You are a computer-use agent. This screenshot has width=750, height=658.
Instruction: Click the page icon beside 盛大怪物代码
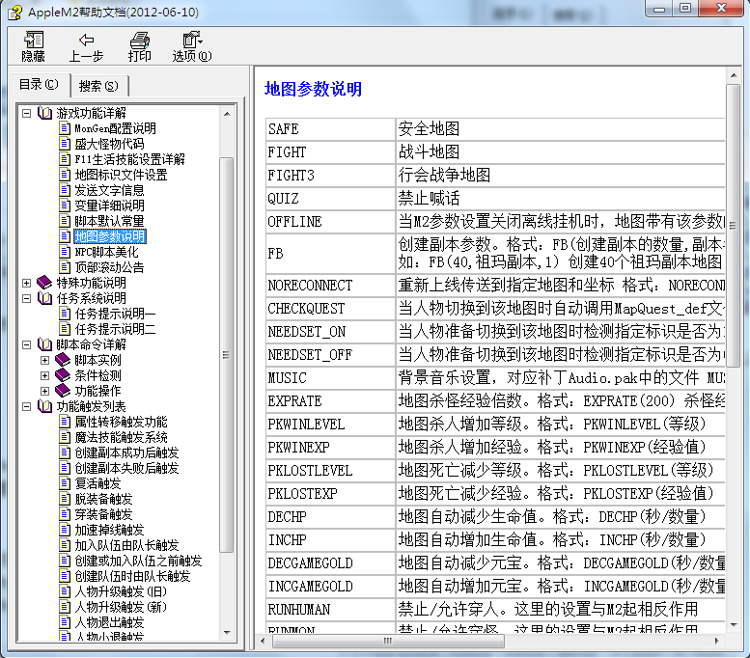(x=65, y=144)
